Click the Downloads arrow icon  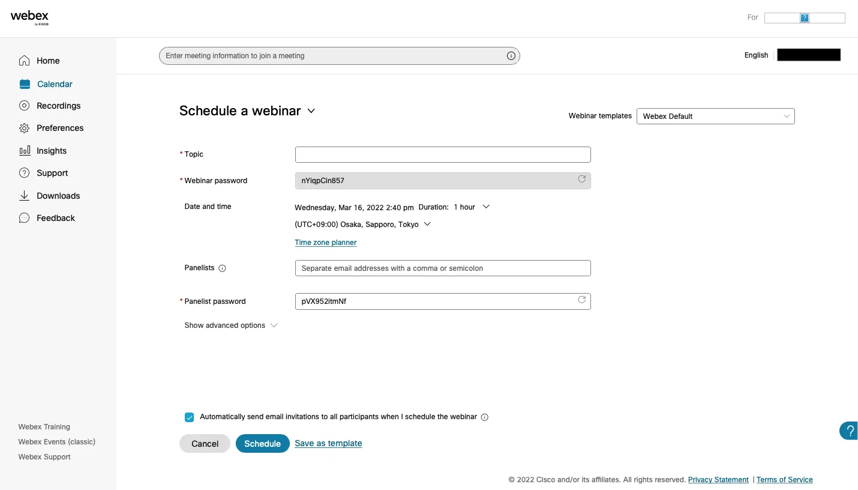pyautogui.click(x=24, y=196)
